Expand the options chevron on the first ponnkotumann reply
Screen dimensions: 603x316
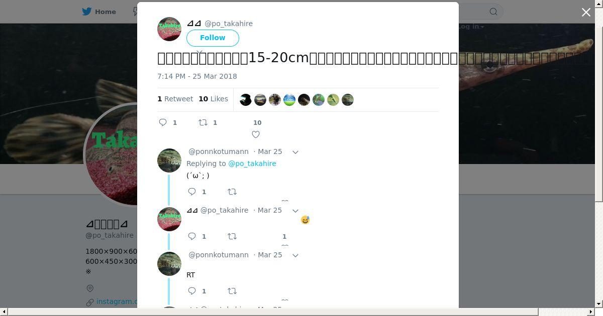(295, 152)
